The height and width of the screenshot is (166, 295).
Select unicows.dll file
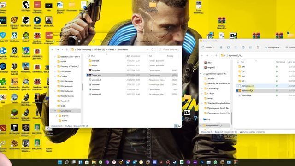pyautogui.click(x=132, y=80)
